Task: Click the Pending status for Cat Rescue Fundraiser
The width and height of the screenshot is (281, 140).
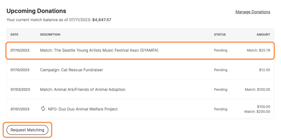Action: point(220,70)
